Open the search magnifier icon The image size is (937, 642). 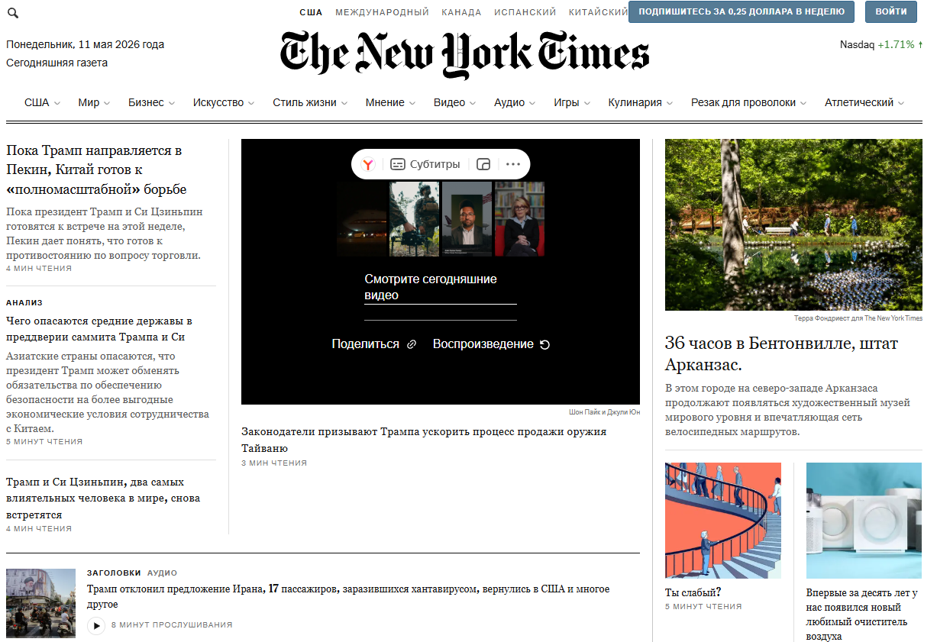12,13
